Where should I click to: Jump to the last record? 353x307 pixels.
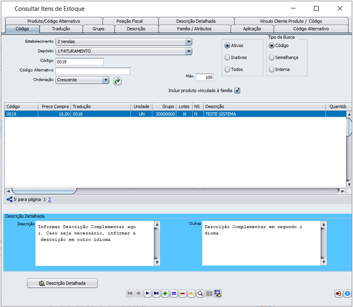(x=156, y=293)
